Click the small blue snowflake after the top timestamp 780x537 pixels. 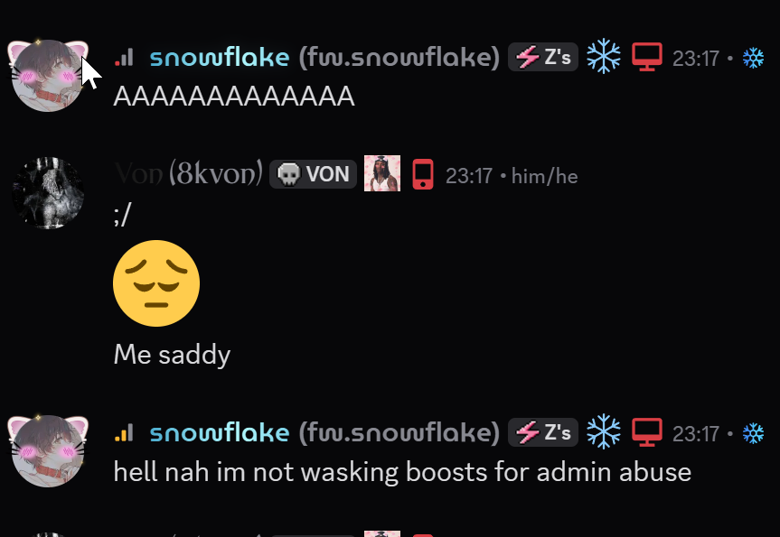tap(753, 58)
